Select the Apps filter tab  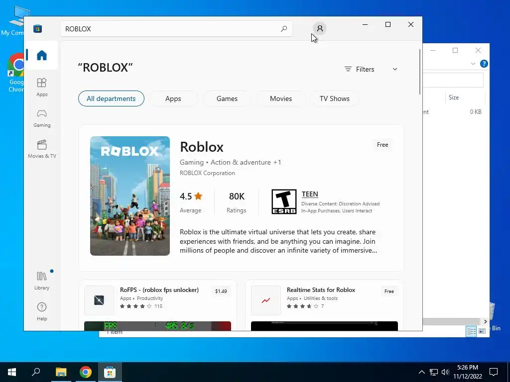tap(173, 98)
